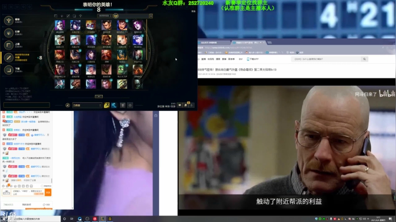Click the bilibili magnifier search button
Image resolution: width=396 pixels, height=222 pixels.
(365, 59)
